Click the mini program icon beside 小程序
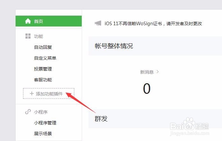 28,112
